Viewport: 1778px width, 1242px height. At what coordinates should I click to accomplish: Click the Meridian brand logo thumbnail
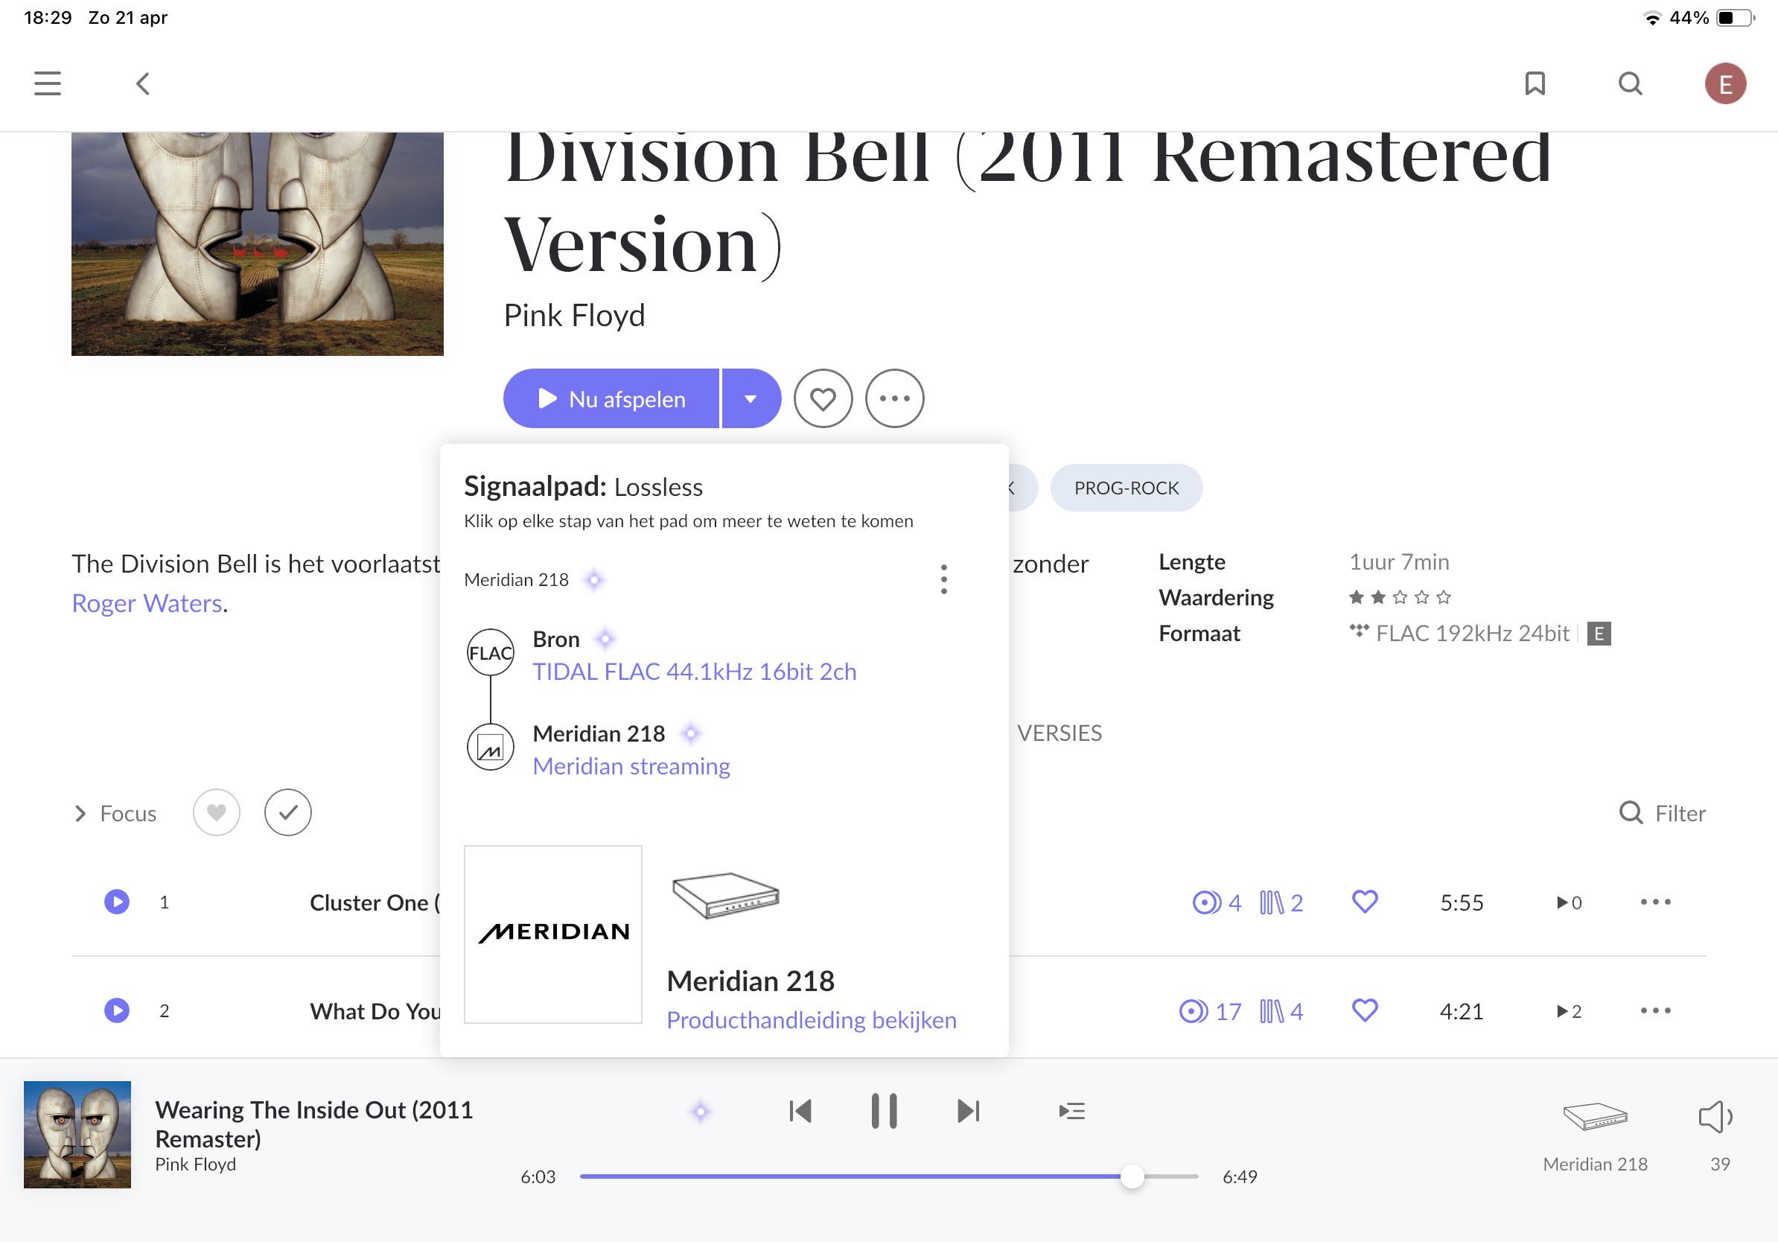[553, 934]
